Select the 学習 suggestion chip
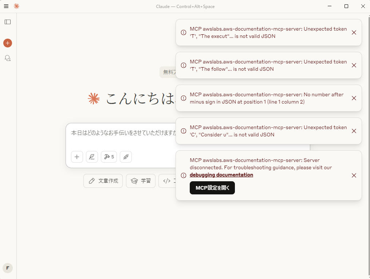Image resolution: width=370 pixels, height=279 pixels. point(141,181)
